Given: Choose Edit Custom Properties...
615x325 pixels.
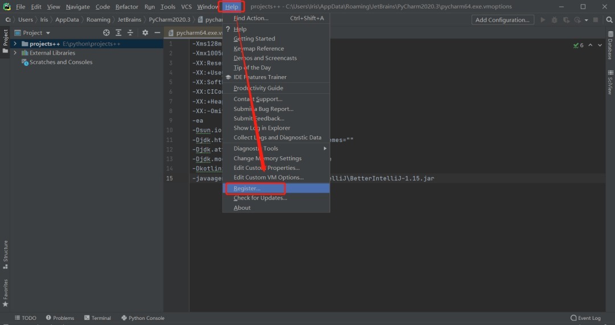Looking at the screenshot, I should click(x=276, y=168).
